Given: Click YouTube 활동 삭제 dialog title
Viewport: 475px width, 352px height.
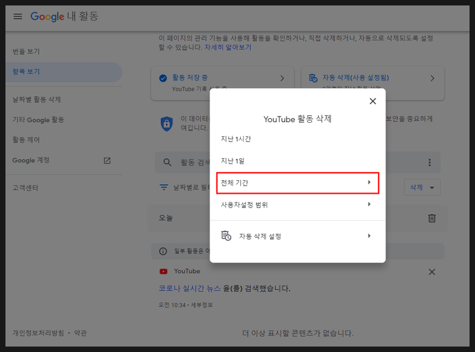Looking at the screenshot, I should pyautogui.click(x=298, y=119).
